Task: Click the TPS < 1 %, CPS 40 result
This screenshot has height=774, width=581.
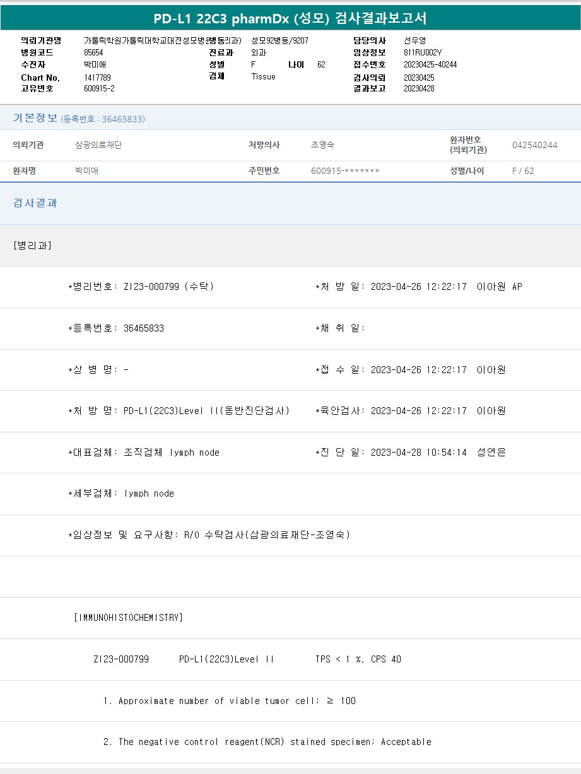Action: pos(358,659)
